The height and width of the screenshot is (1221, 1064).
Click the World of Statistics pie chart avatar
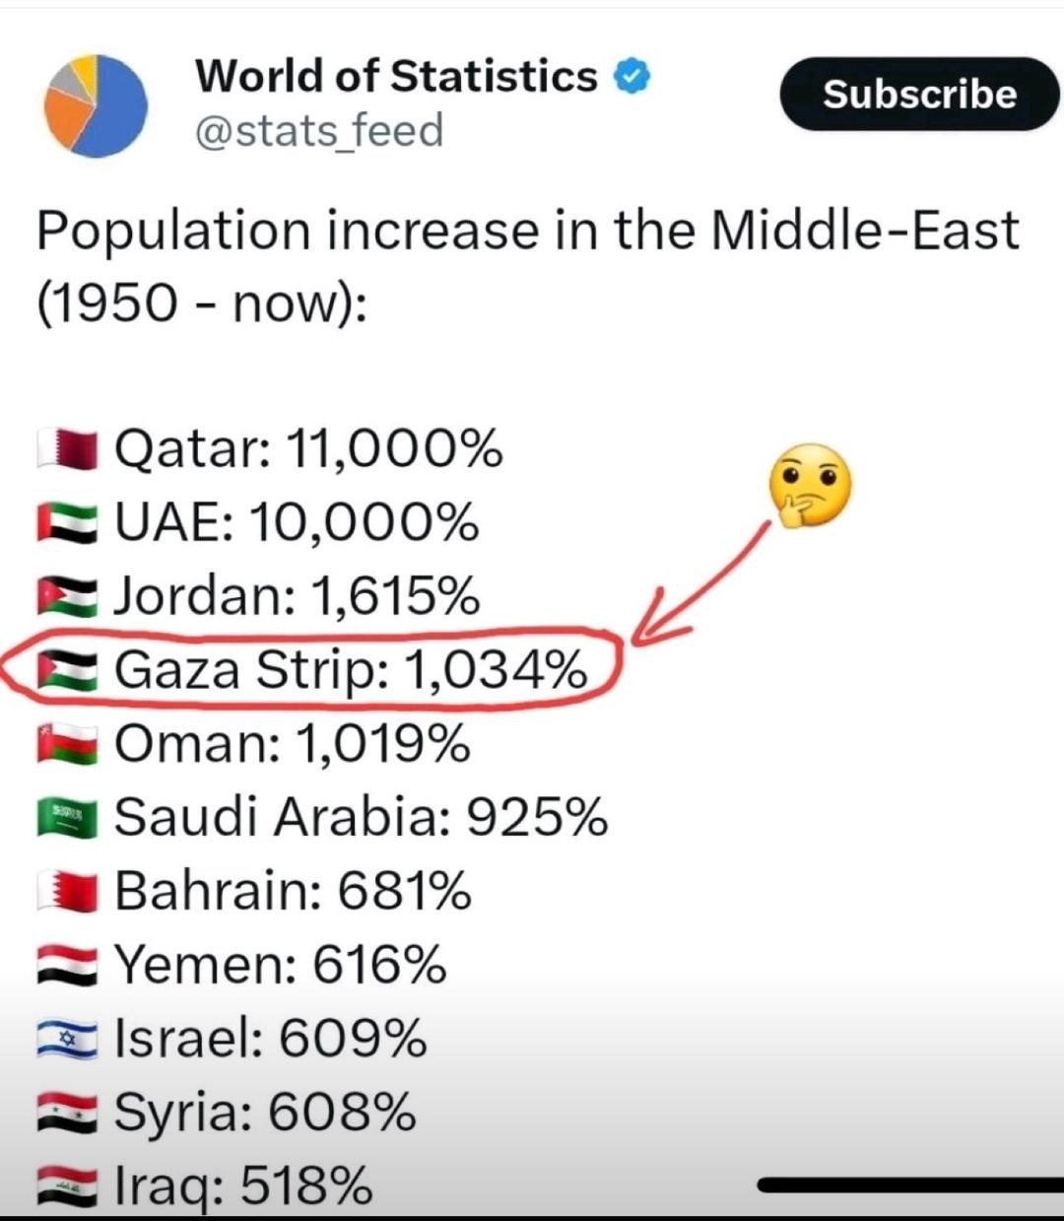point(96,105)
